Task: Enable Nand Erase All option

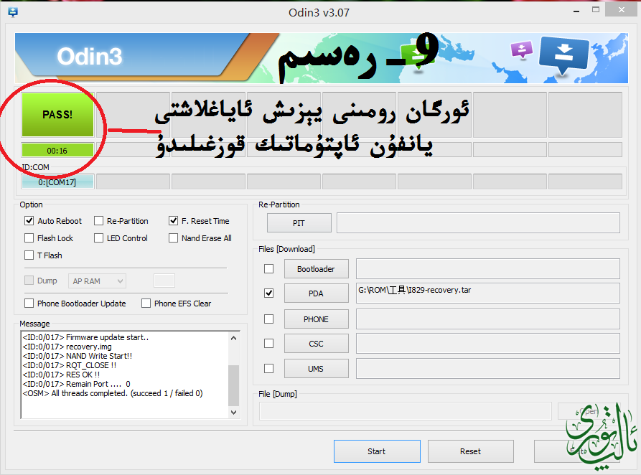Action: pos(173,238)
